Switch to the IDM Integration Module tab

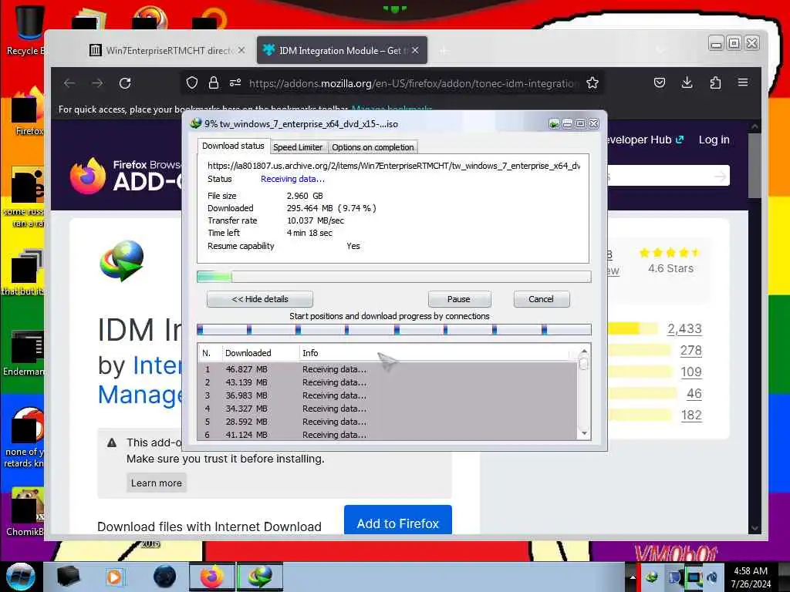coord(342,50)
